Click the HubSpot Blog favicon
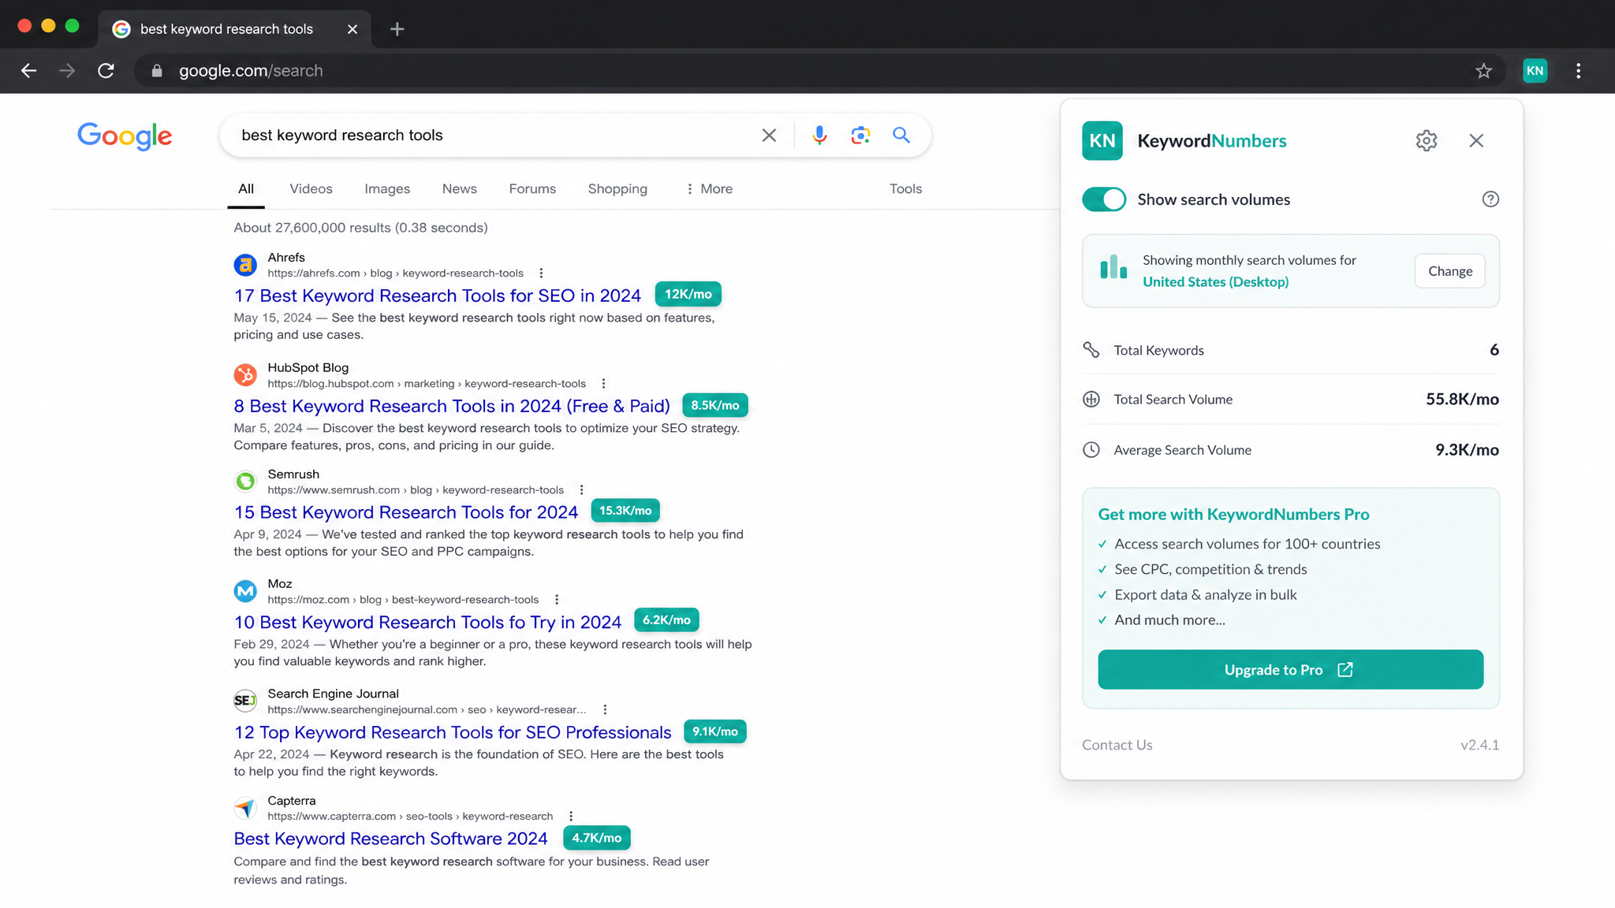The width and height of the screenshot is (1615, 908). [245, 375]
